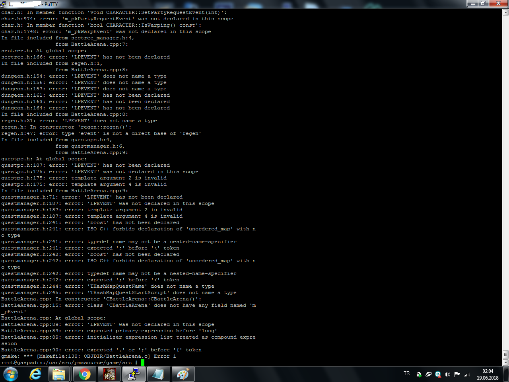Click the Action Center flag icon
This screenshot has width=509, height=382.
coord(457,374)
